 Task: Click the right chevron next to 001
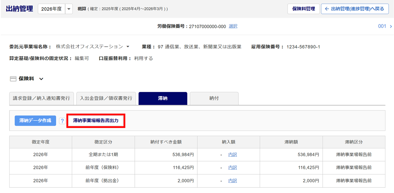391,26
